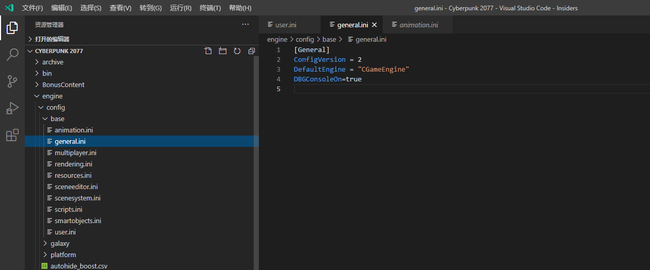Open user.ini in the file tree
Viewport: 650px width, 270px height.
click(65, 232)
